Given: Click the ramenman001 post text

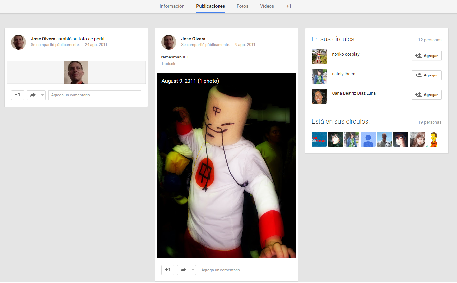Looking at the screenshot, I should click(x=175, y=57).
